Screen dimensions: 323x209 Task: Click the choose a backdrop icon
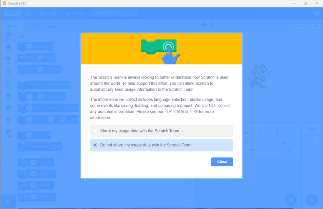(x=312, y=200)
